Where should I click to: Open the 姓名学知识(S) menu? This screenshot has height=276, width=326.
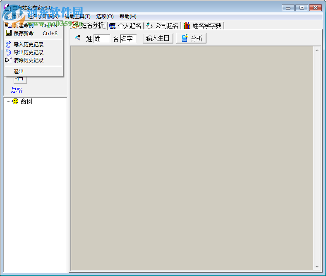tap(43, 17)
